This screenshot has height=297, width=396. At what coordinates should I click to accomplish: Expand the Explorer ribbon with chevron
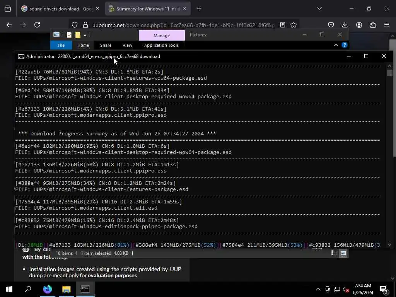coord(336,45)
